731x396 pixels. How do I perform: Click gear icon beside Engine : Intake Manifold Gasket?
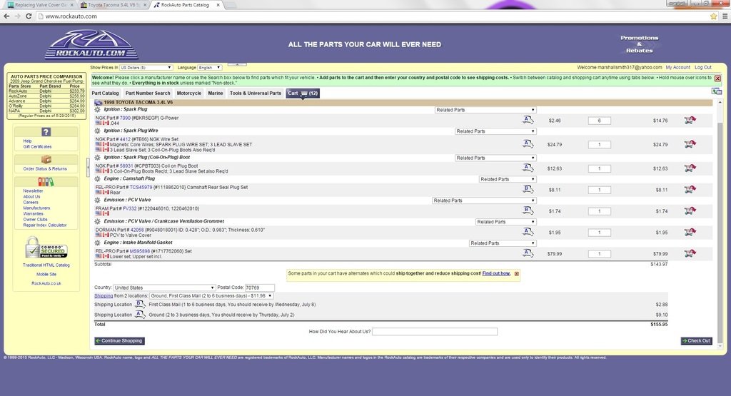click(97, 243)
